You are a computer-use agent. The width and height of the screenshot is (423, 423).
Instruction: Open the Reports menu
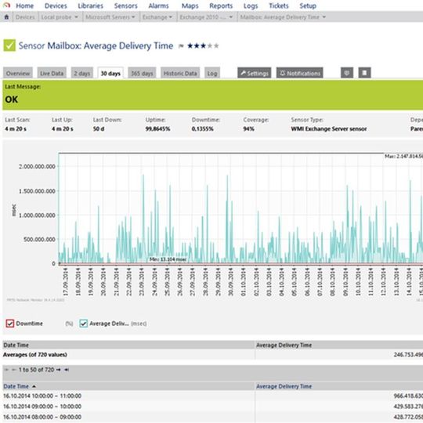[221, 5]
